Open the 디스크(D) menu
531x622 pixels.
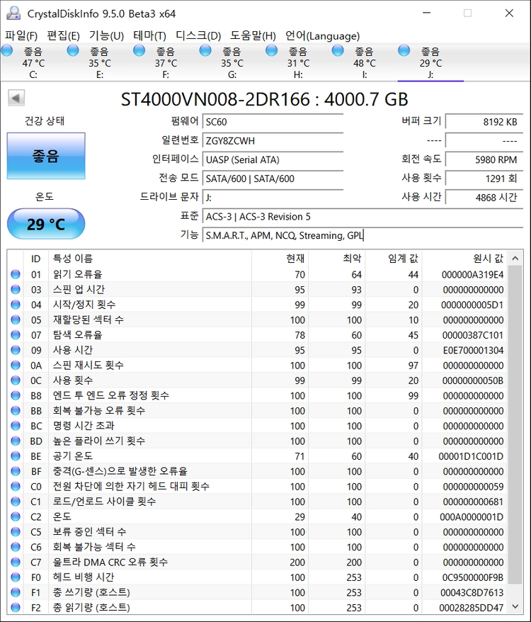(x=198, y=35)
